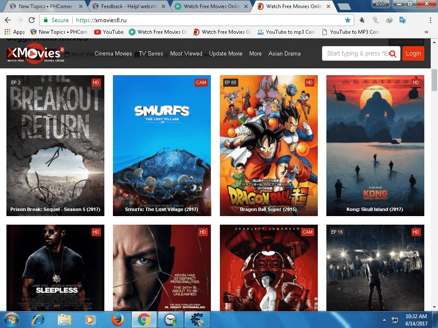Open the Sleepless movie poster
The image size is (438, 328).
55,268
